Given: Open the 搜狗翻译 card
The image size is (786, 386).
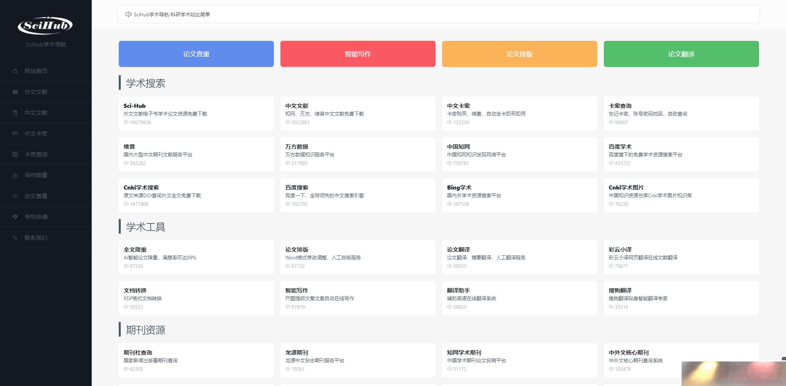Looking at the screenshot, I should point(681,298).
